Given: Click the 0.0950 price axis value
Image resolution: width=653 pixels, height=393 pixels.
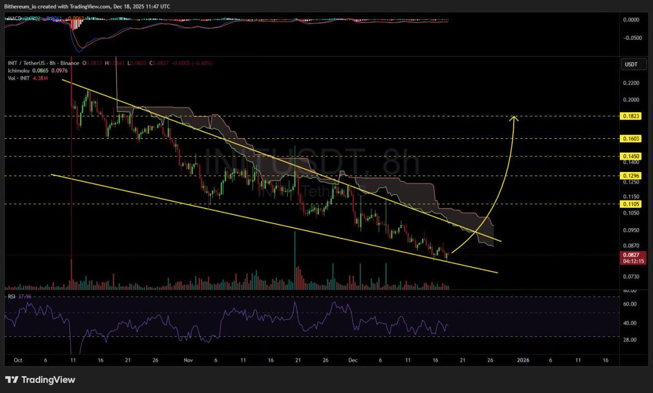Looking at the screenshot, I should (x=631, y=230).
